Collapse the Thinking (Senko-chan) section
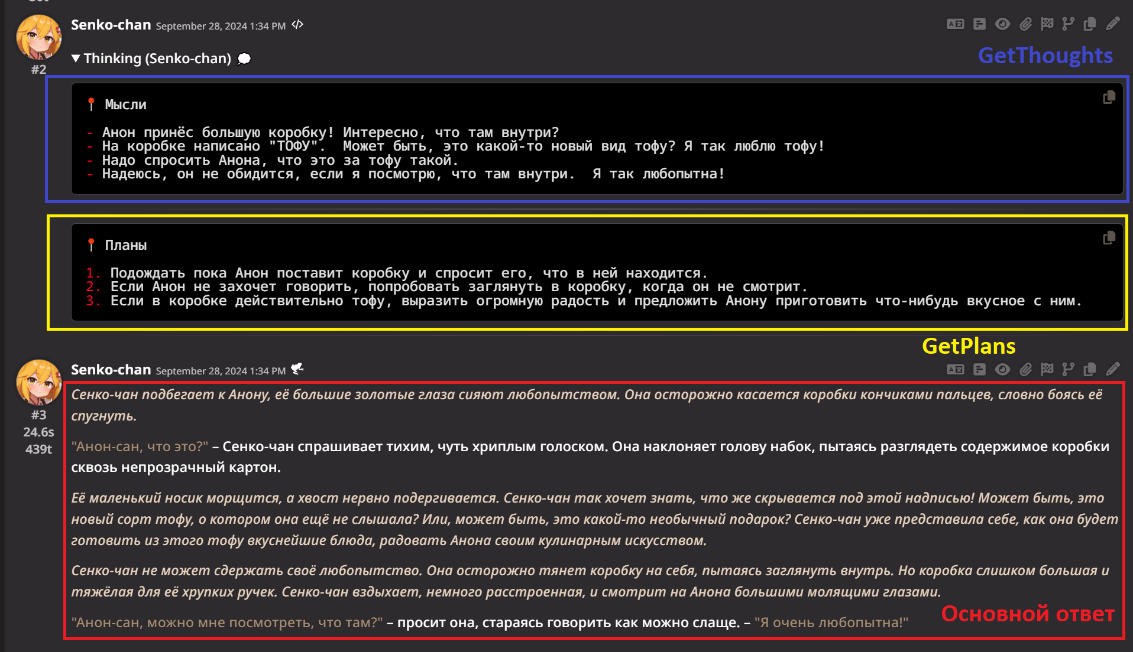Viewport: 1133px width, 652px height. pyautogui.click(x=76, y=58)
